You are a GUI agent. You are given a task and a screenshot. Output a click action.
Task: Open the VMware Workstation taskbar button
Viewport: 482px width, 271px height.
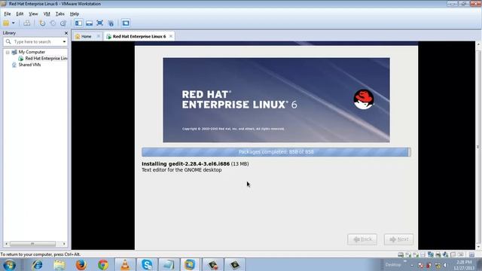pos(190,265)
